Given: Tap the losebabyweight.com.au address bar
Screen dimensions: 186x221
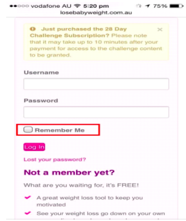Looking at the screenshot, I should coord(96,13).
